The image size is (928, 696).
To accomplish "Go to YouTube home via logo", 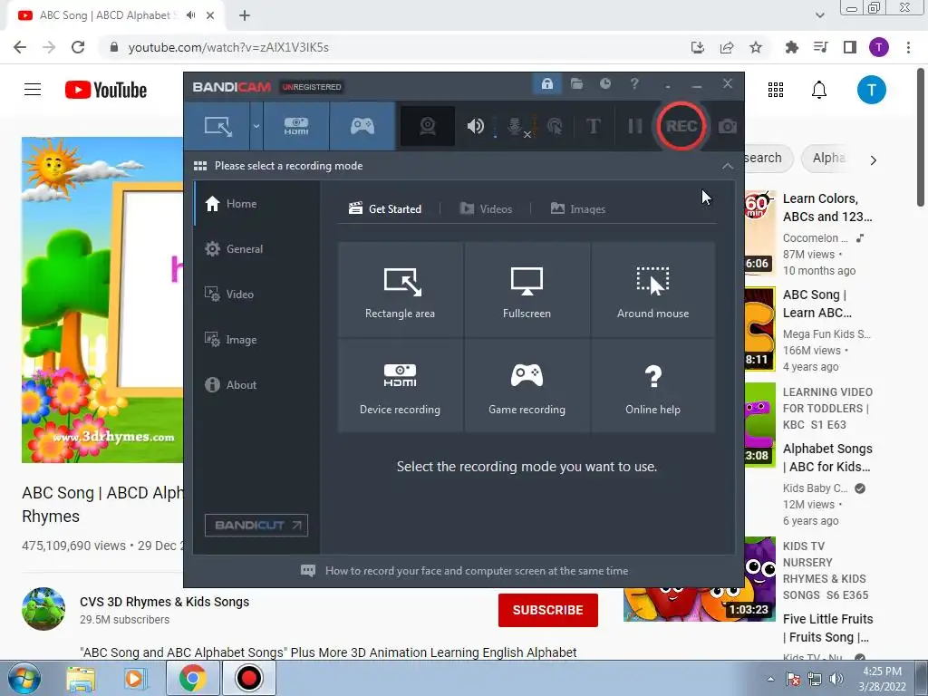I will (106, 90).
